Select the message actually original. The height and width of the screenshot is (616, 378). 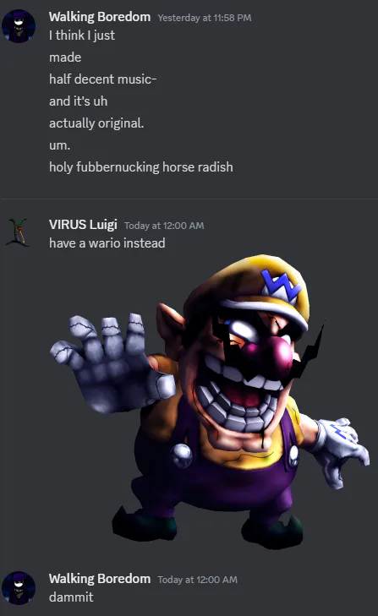(x=96, y=123)
